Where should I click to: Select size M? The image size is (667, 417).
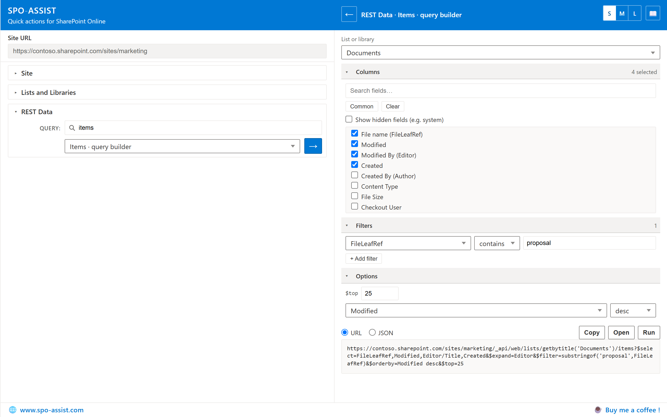coord(622,14)
